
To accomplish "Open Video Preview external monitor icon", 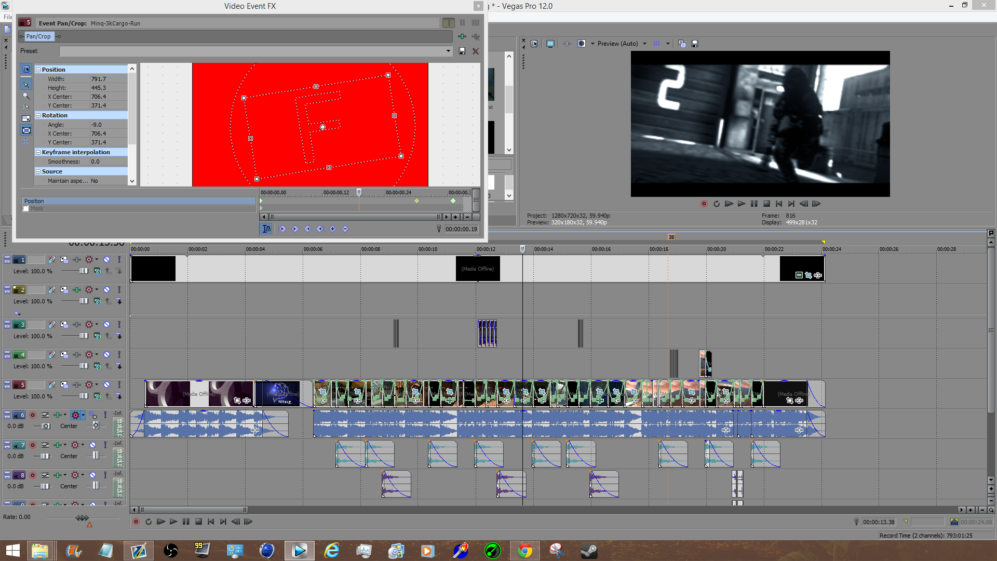I will (550, 44).
